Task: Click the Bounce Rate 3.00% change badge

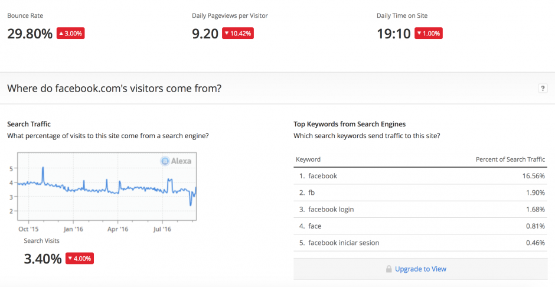Action: click(x=70, y=34)
